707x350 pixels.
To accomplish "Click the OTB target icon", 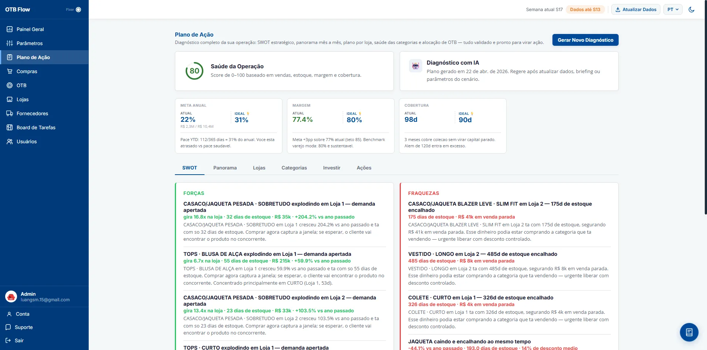I will click(x=10, y=85).
